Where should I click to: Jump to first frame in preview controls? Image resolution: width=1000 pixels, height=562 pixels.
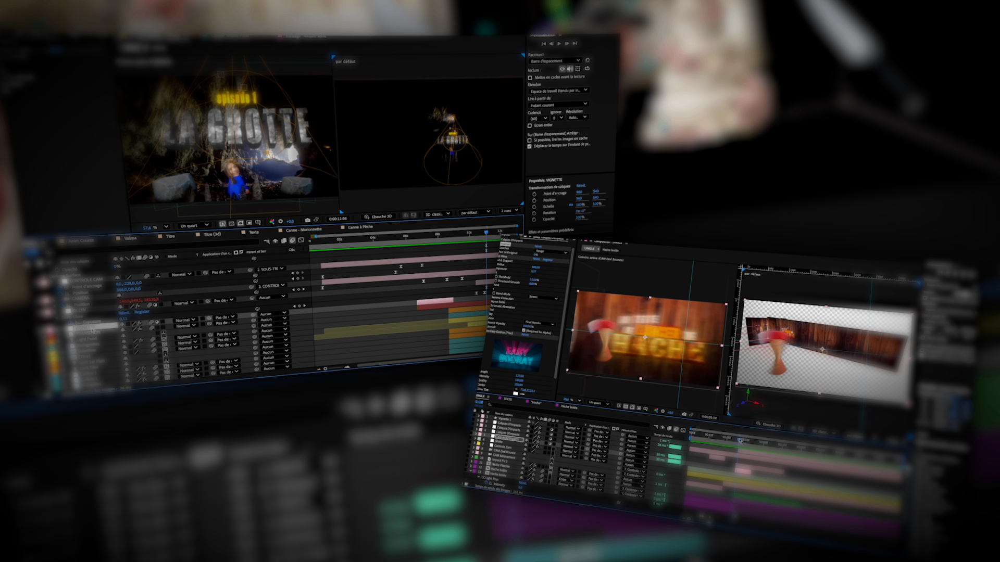544,44
